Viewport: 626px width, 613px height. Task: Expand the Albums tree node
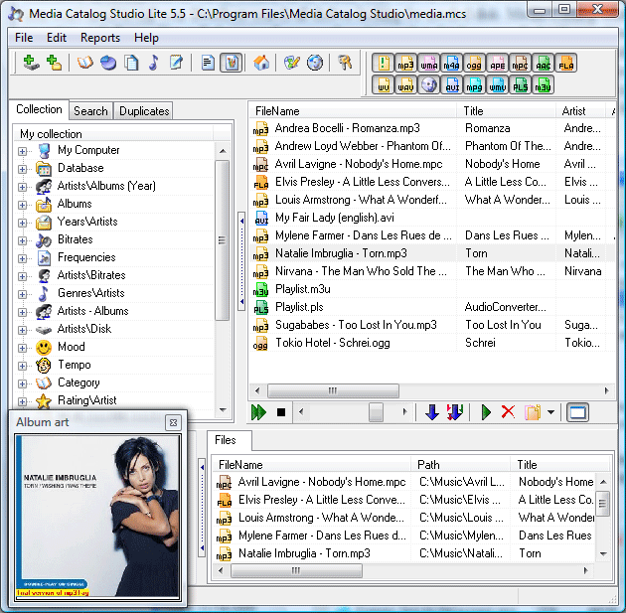tap(22, 205)
